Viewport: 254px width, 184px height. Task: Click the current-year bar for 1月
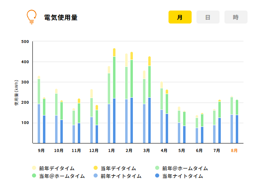[114, 96]
